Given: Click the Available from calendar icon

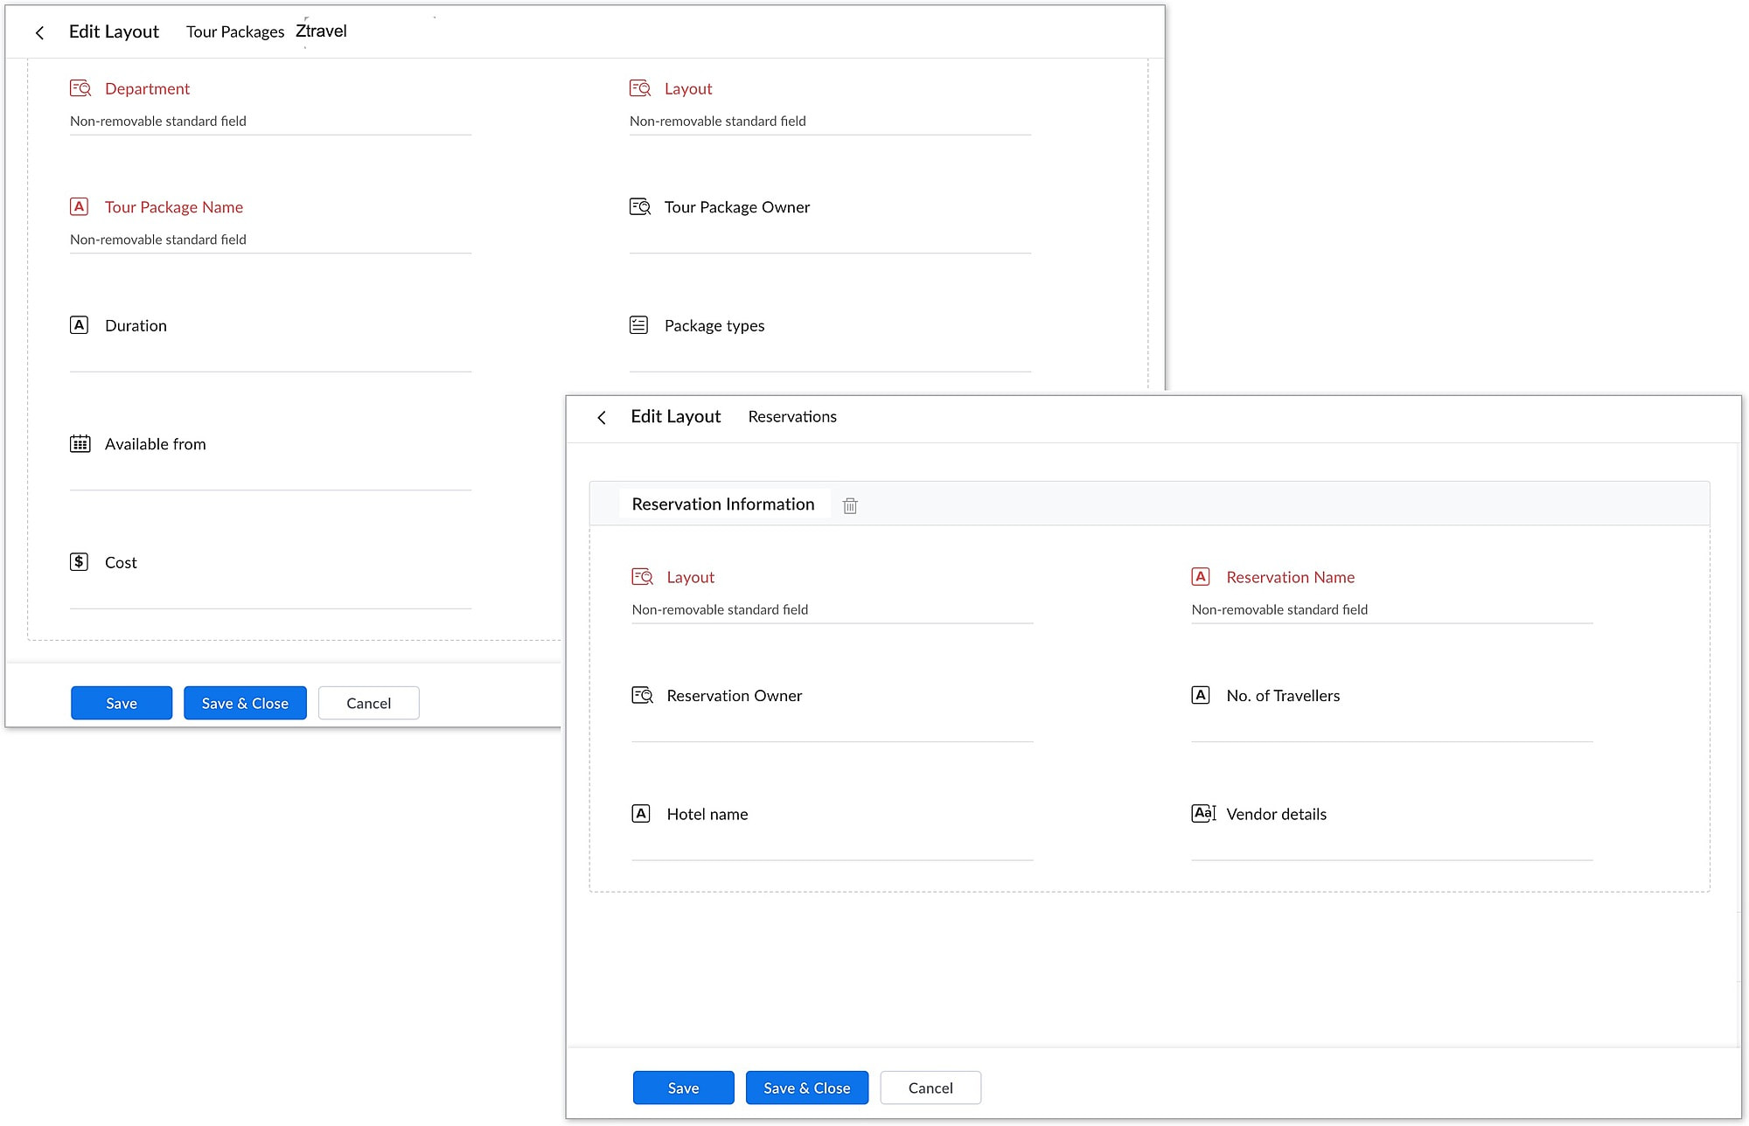Looking at the screenshot, I should coord(80,444).
